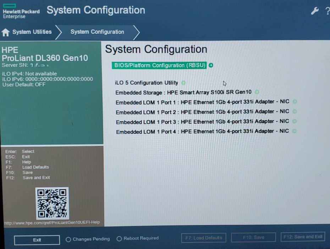330x249 pixels.
Task: Open Embedded LOM 1 Port 3 settings
Action: click(x=203, y=122)
